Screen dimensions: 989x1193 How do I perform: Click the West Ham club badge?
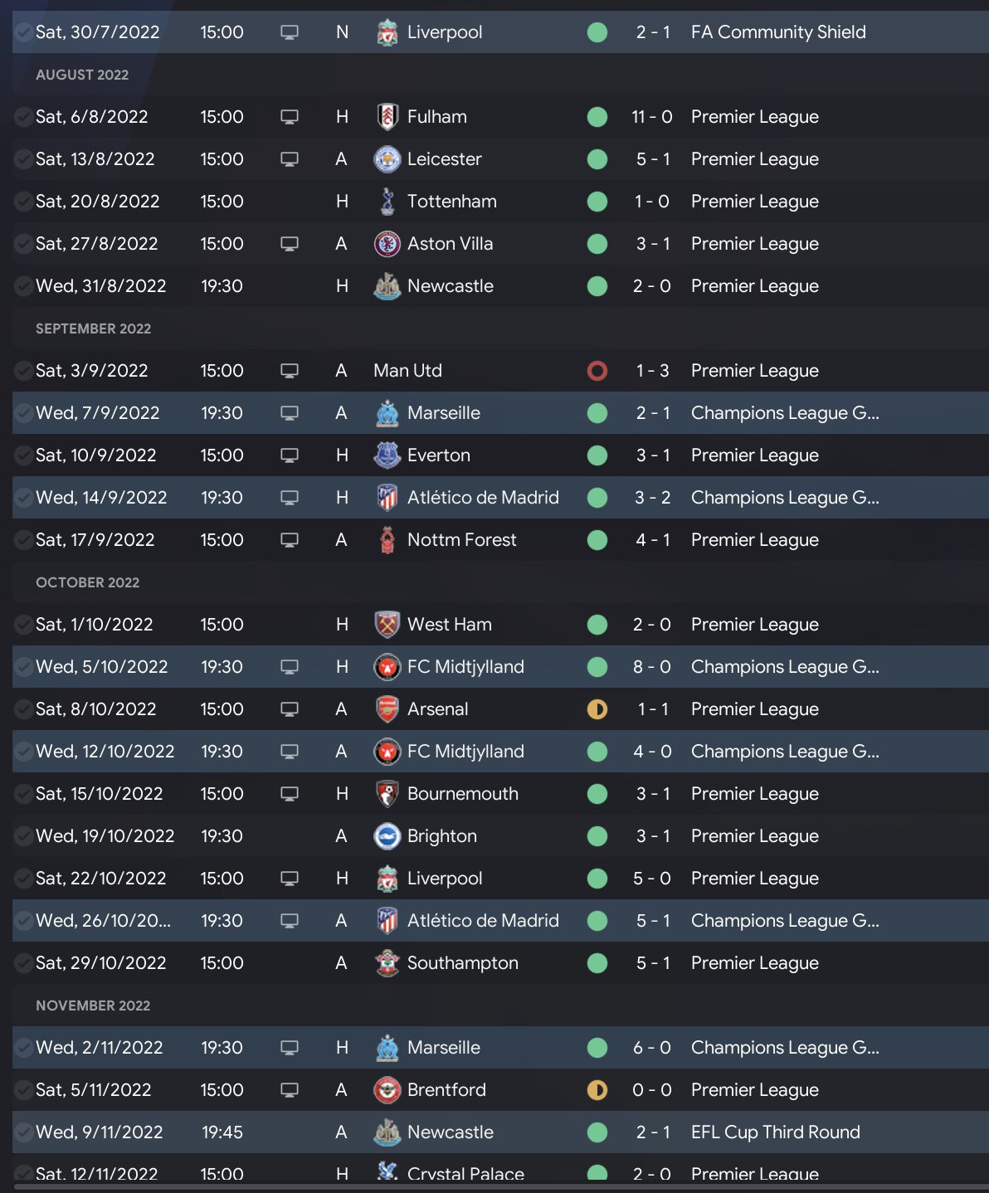tap(387, 625)
